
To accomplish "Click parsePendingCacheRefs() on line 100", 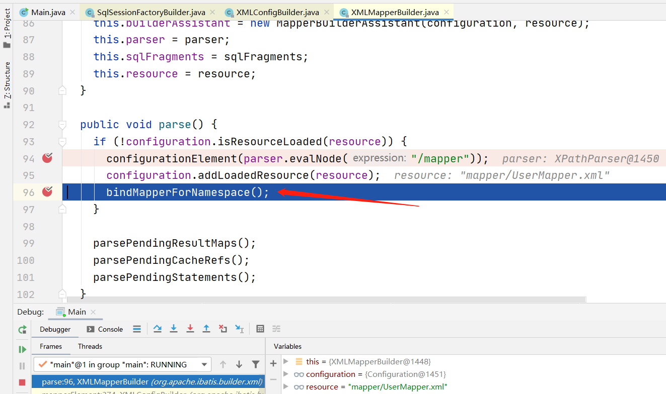I will coord(172,260).
